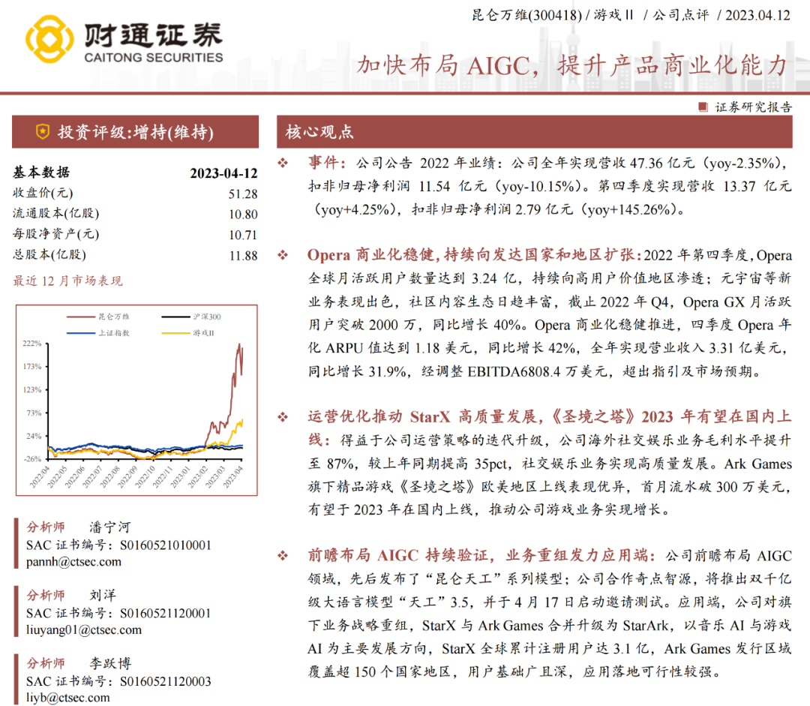The image size is (810, 706).
Task: Click SAC number S0160521120003
Action: pos(165,682)
